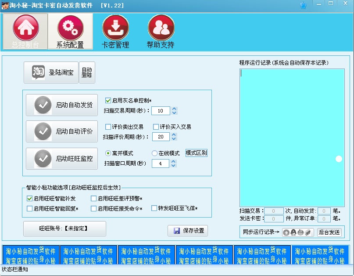Check 启用旺旺差评预警 option

click(94, 199)
